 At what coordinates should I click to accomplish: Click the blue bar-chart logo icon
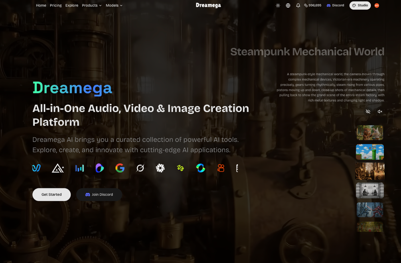pos(79,168)
